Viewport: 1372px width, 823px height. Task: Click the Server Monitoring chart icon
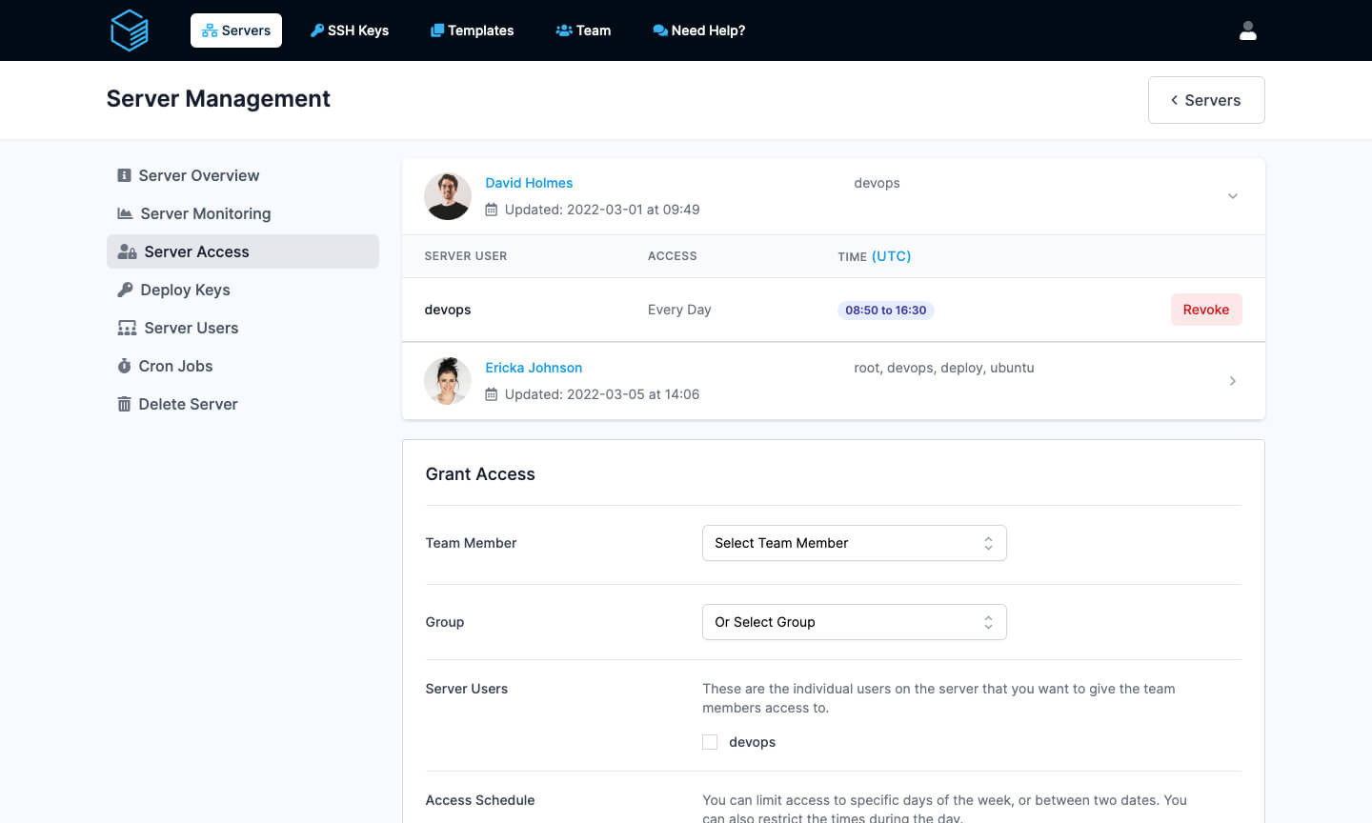(x=125, y=213)
